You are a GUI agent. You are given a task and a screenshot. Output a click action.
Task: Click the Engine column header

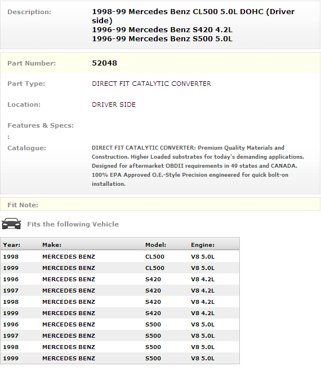coord(203,245)
